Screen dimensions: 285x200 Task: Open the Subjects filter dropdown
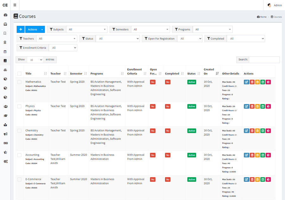coord(87,29)
